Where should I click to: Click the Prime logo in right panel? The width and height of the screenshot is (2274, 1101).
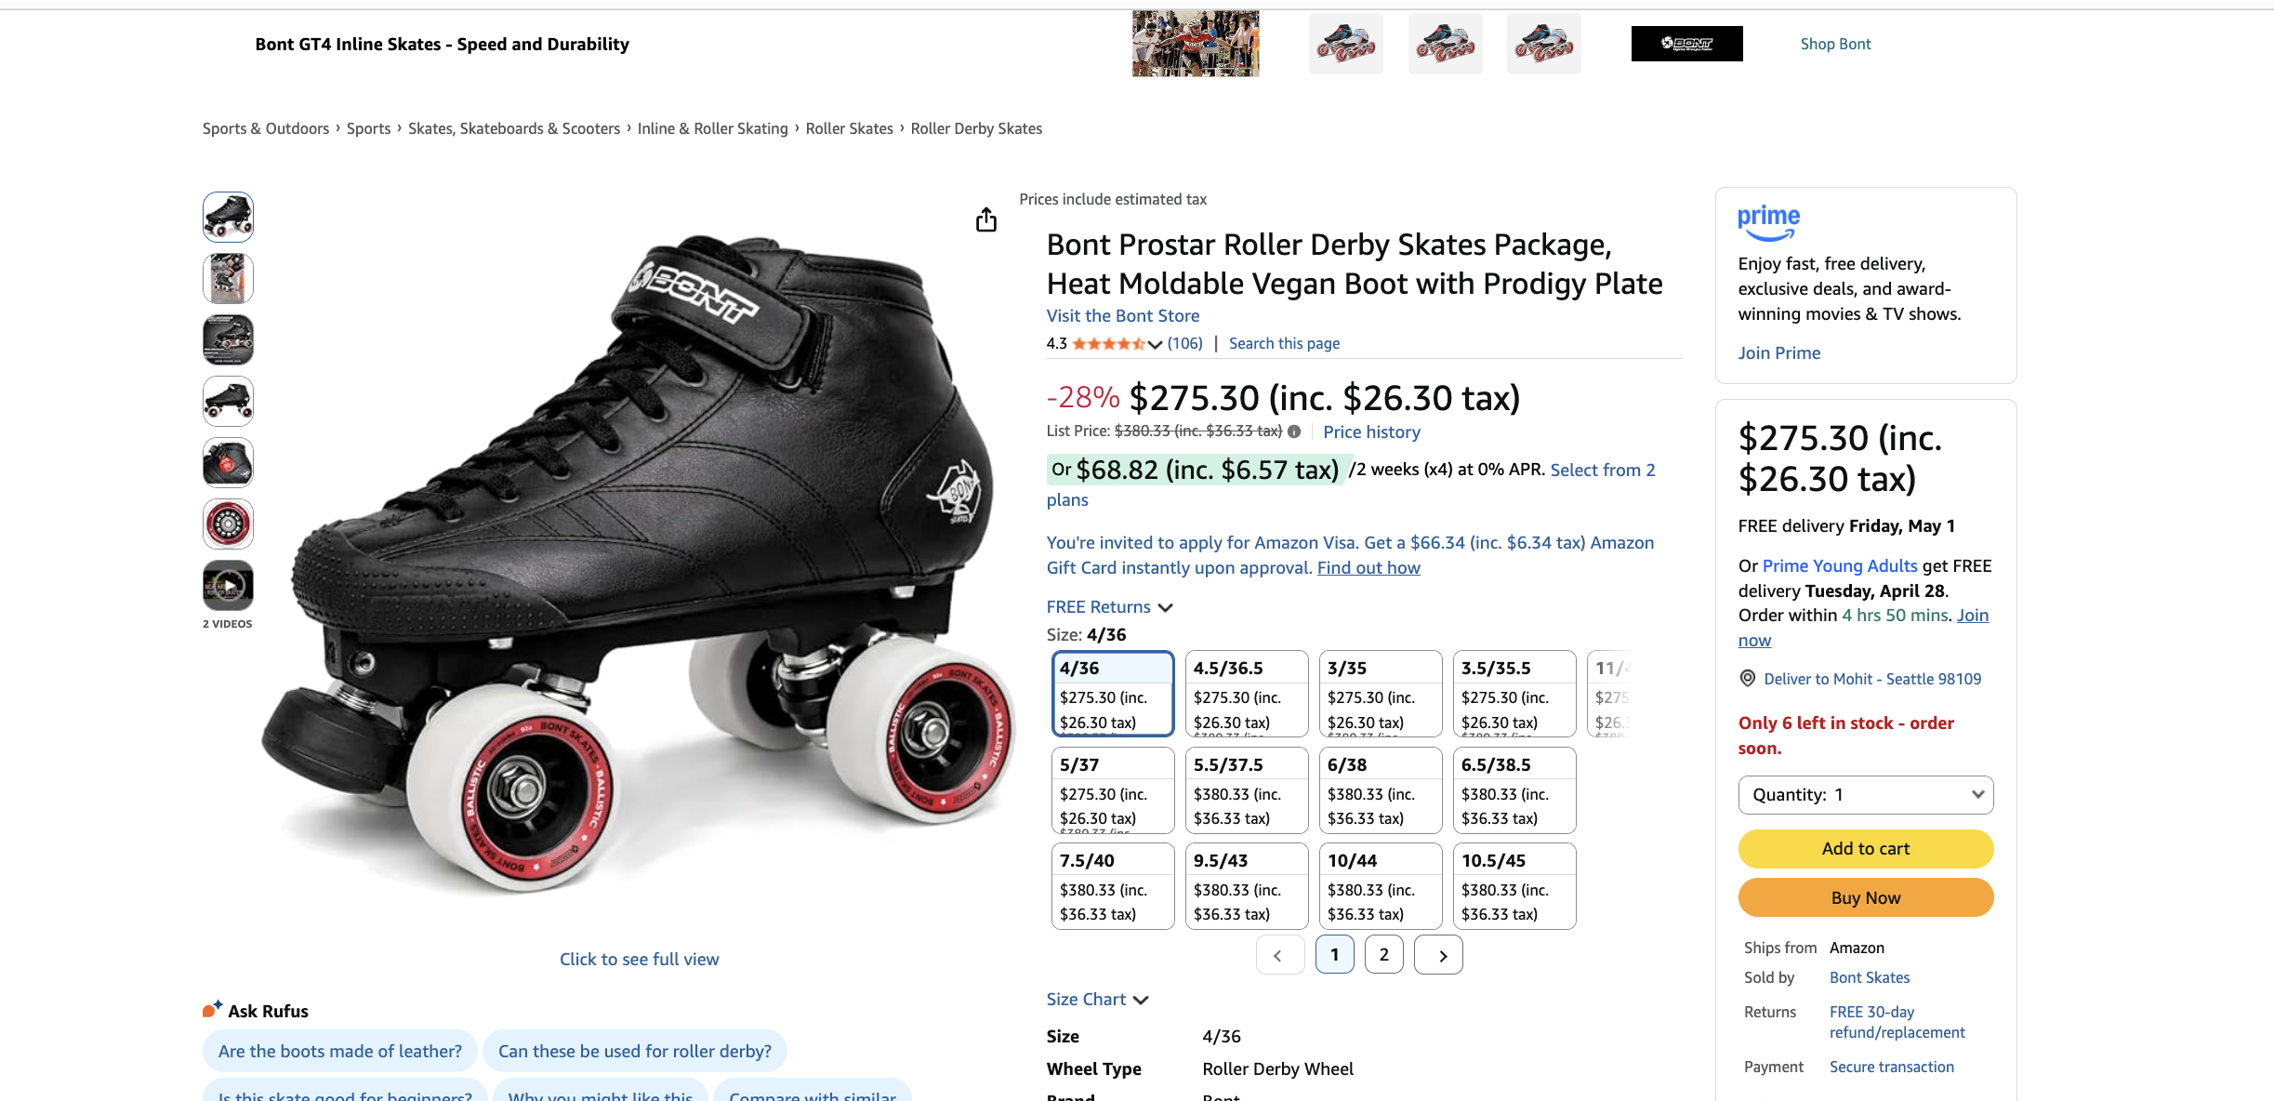click(x=1769, y=222)
